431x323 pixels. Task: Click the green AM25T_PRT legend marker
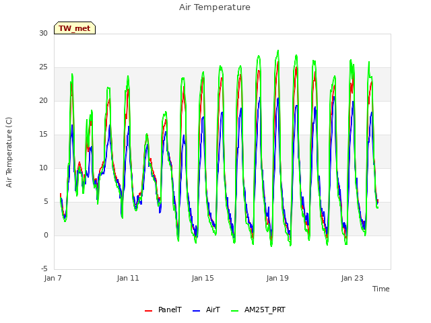(x=235, y=310)
